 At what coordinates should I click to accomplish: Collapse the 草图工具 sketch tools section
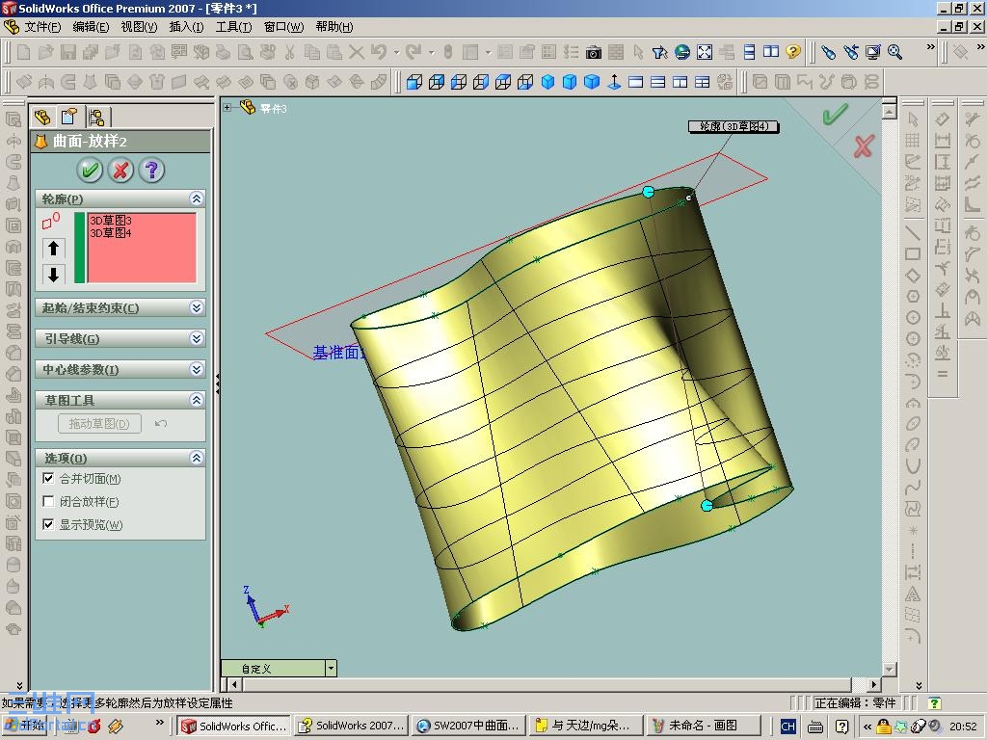(197, 400)
